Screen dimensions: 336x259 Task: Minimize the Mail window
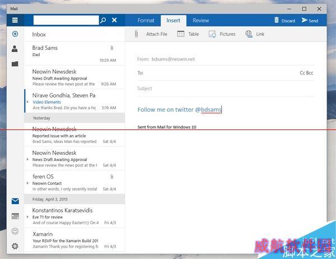[290, 9]
